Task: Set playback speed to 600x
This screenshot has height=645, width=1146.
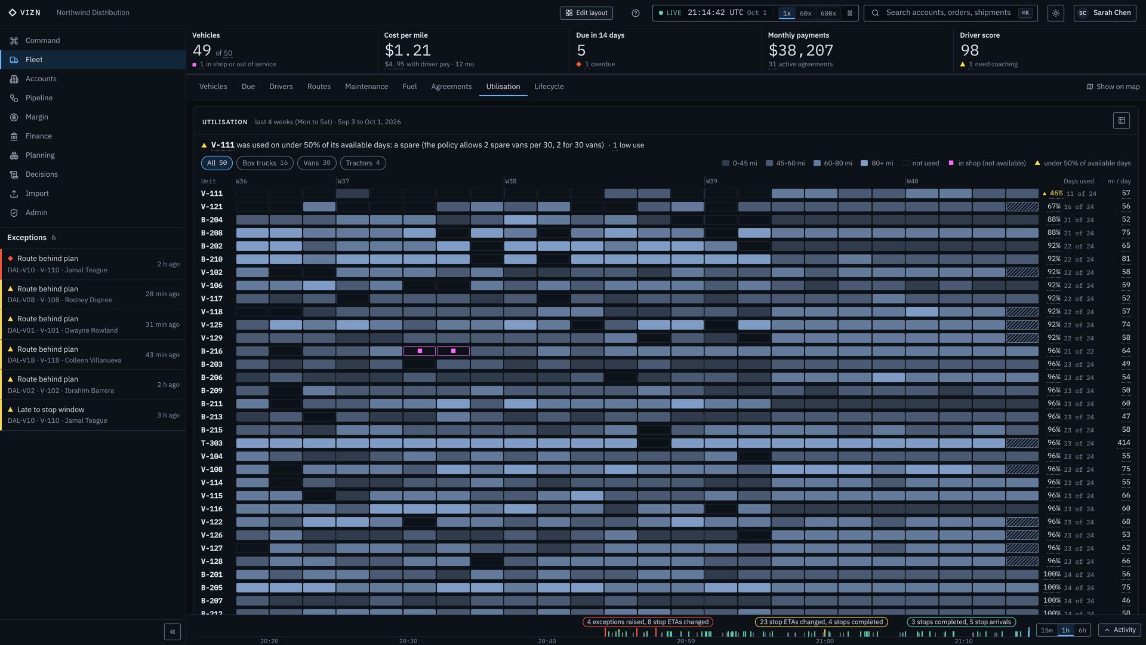Action: 828,13
